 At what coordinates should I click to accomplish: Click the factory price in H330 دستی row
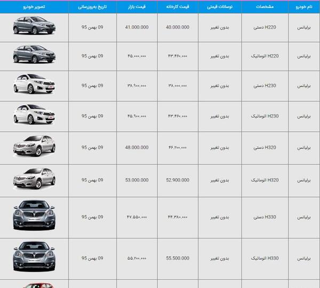pos(178,217)
